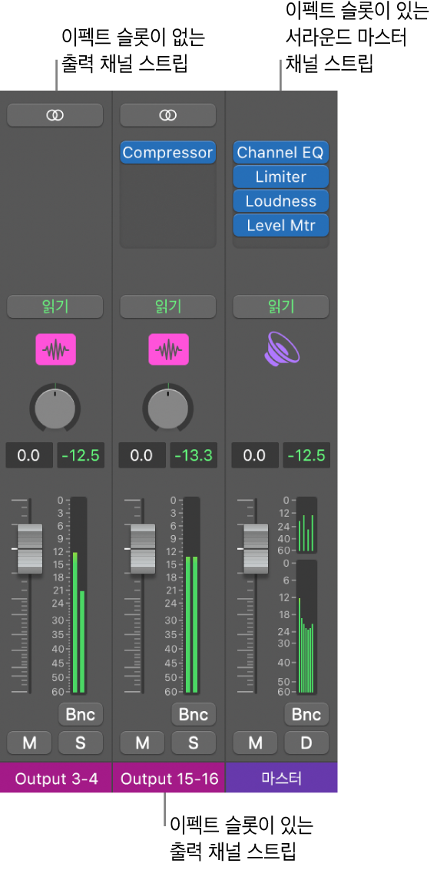Click the Bnc button on master strip

(306, 715)
